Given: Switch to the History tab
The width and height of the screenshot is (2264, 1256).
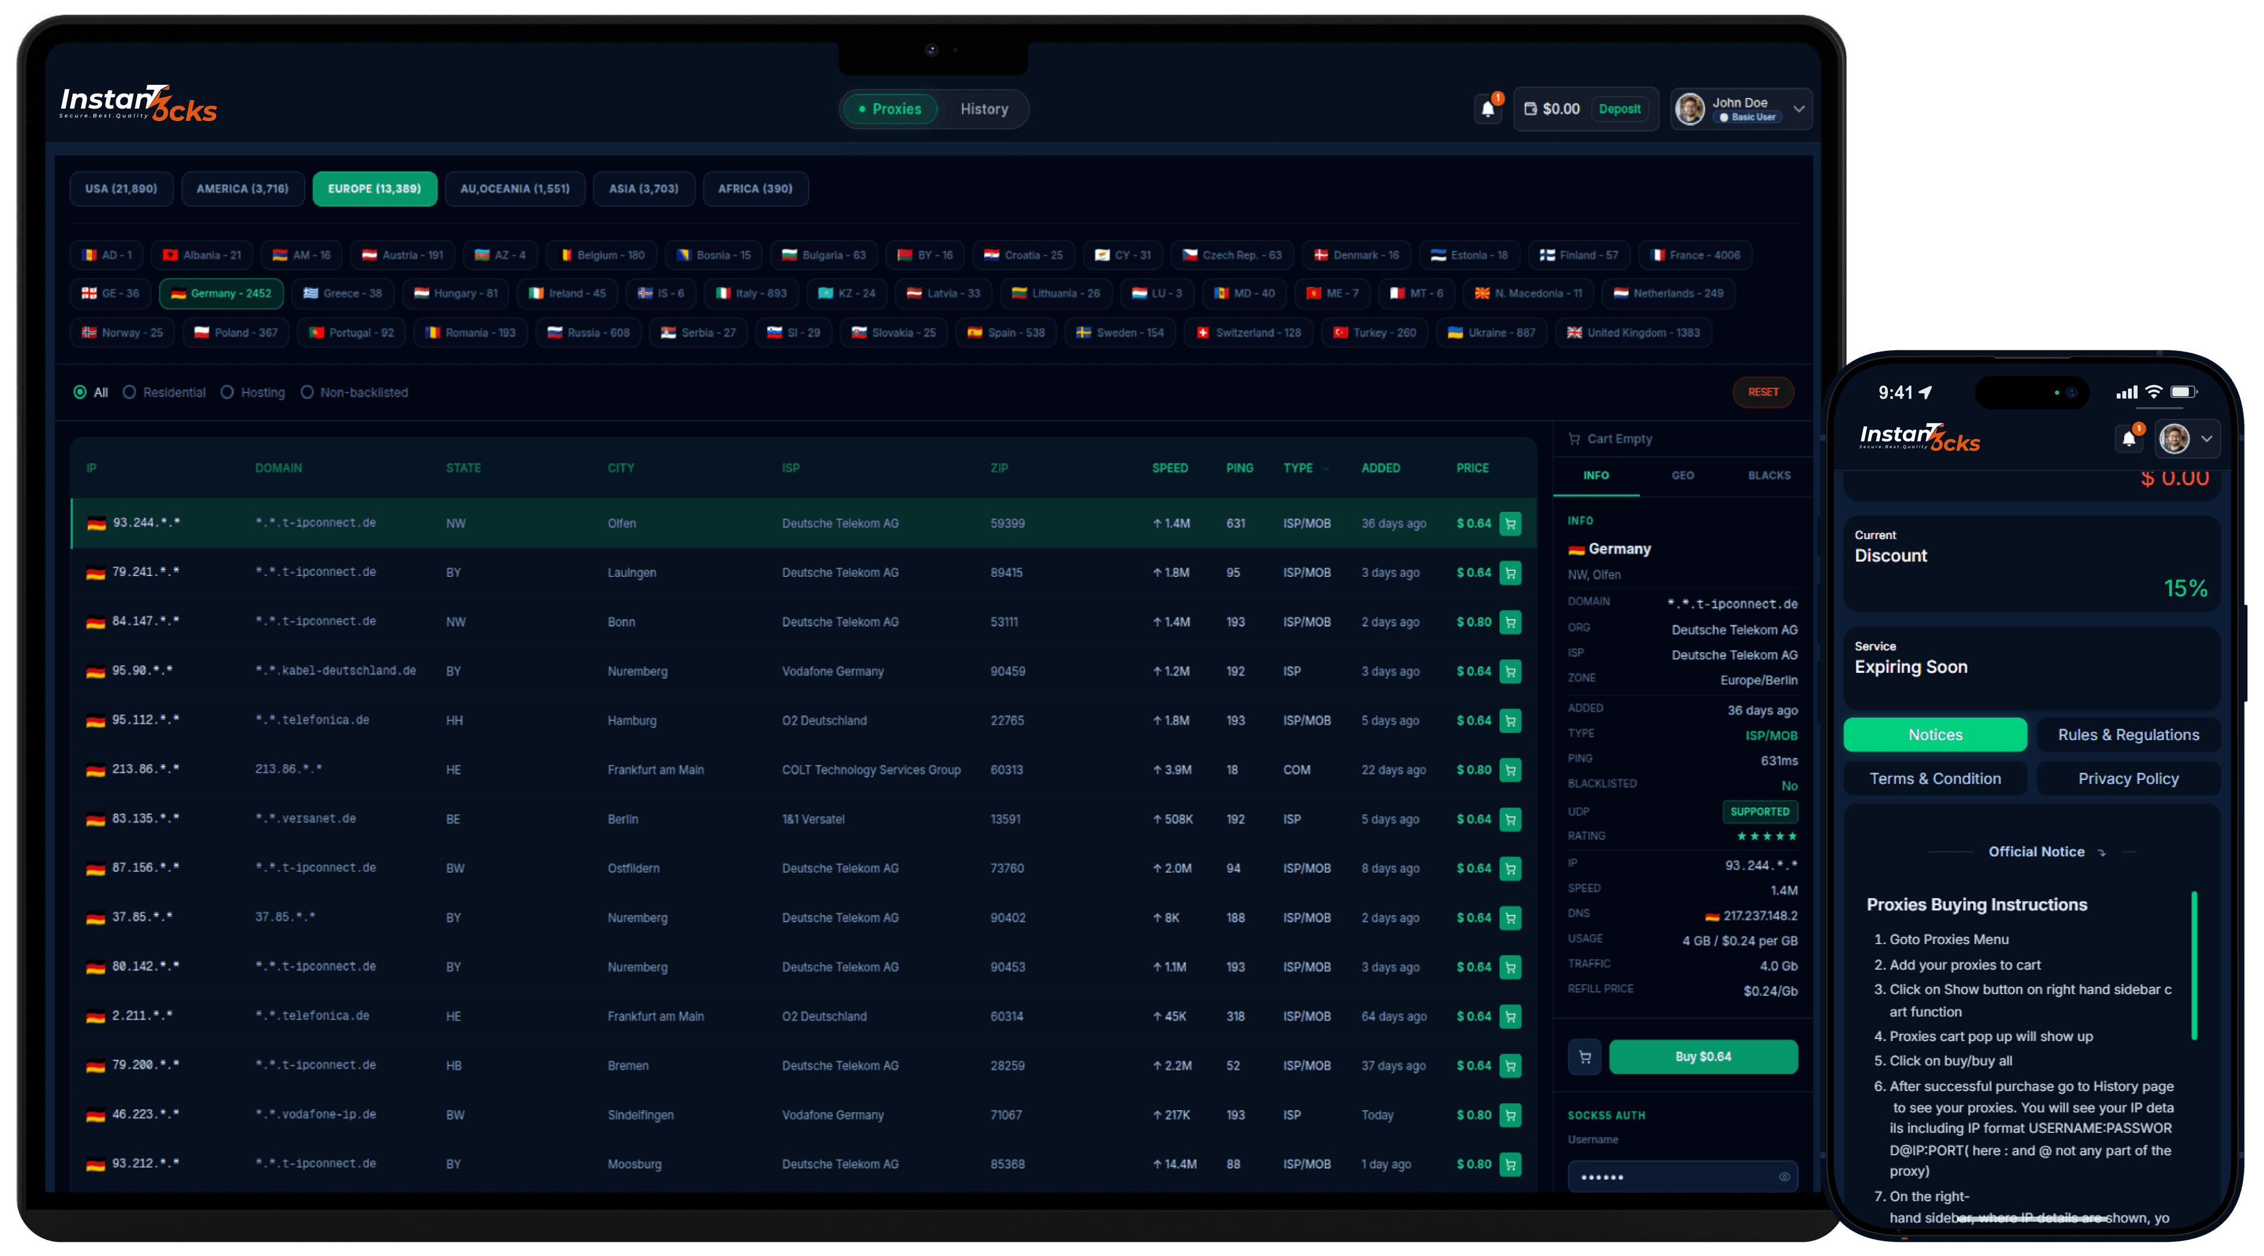Looking at the screenshot, I should pos(983,109).
